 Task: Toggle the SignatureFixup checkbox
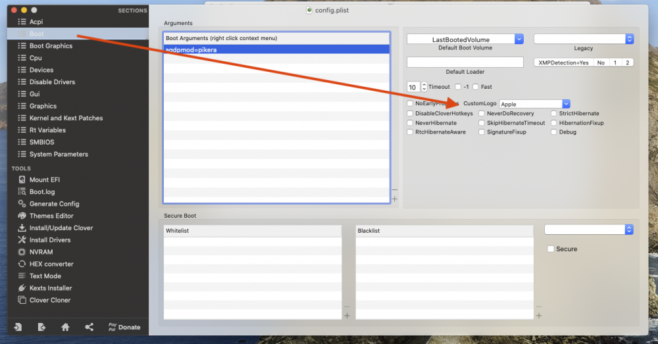pos(482,132)
